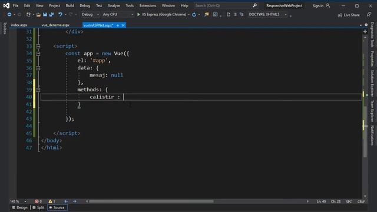Click the Undo arrow icon

pyautogui.click(x=60, y=15)
